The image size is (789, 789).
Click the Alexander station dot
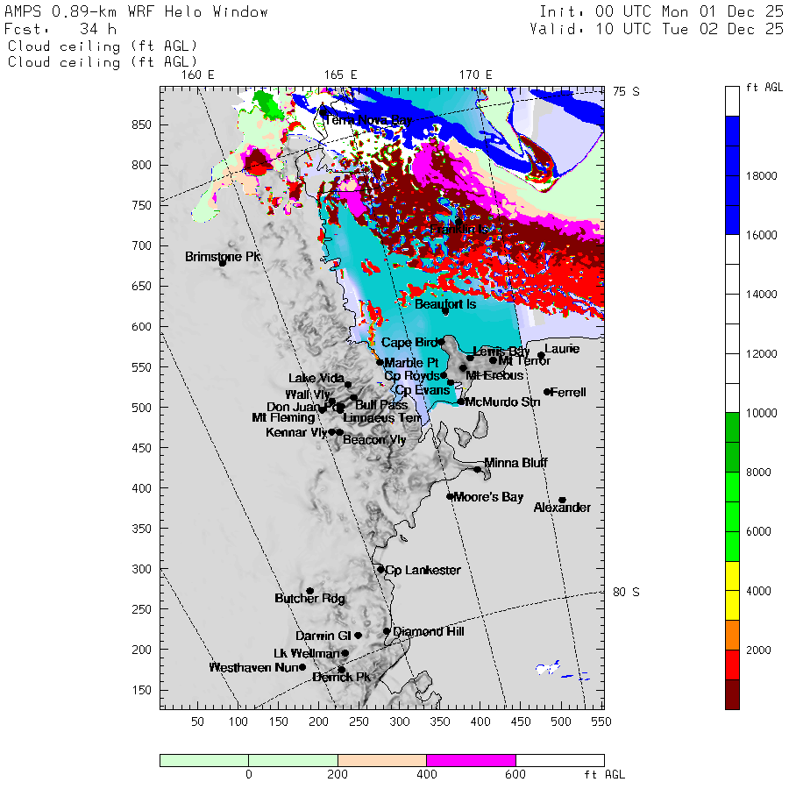point(562,500)
